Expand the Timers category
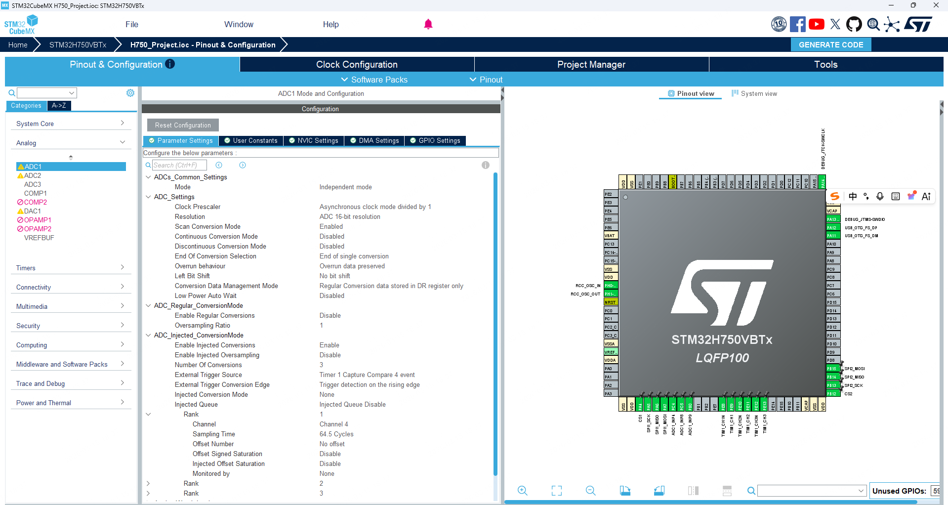The image size is (948, 505). click(71, 268)
